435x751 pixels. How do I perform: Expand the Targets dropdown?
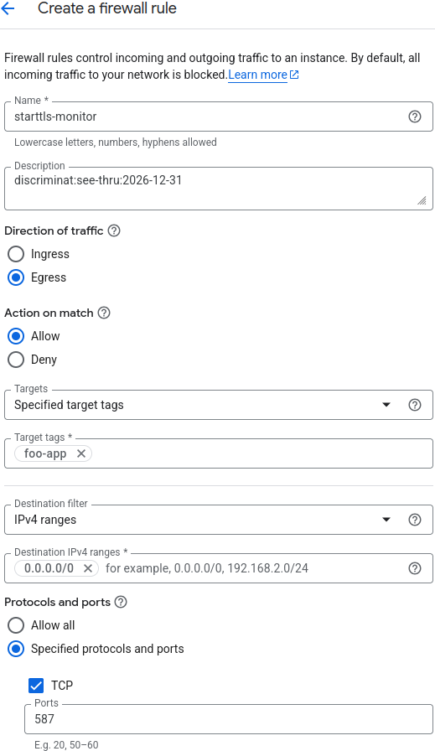point(219,405)
